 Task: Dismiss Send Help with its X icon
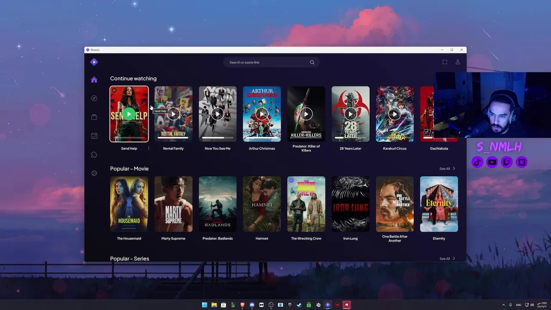click(x=114, y=90)
